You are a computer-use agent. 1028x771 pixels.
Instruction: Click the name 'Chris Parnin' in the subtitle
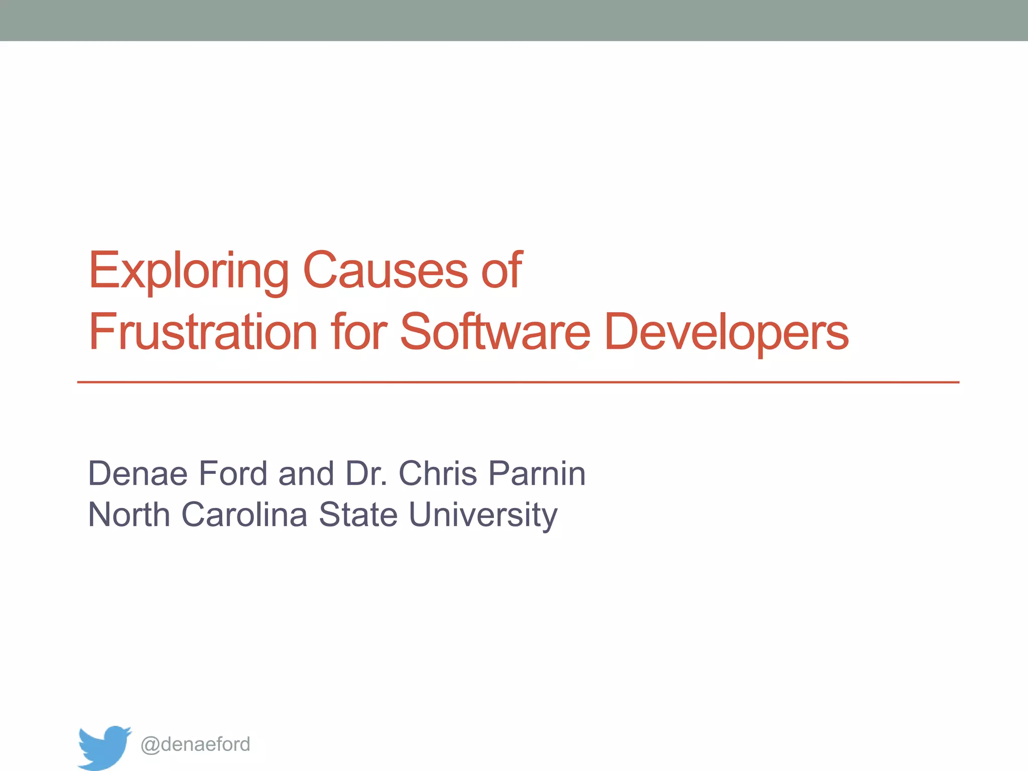pyautogui.click(x=492, y=473)
